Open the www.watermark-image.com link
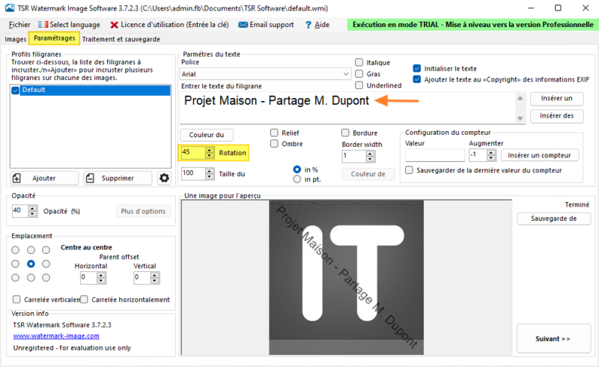599x367 pixels. tap(56, 336)
